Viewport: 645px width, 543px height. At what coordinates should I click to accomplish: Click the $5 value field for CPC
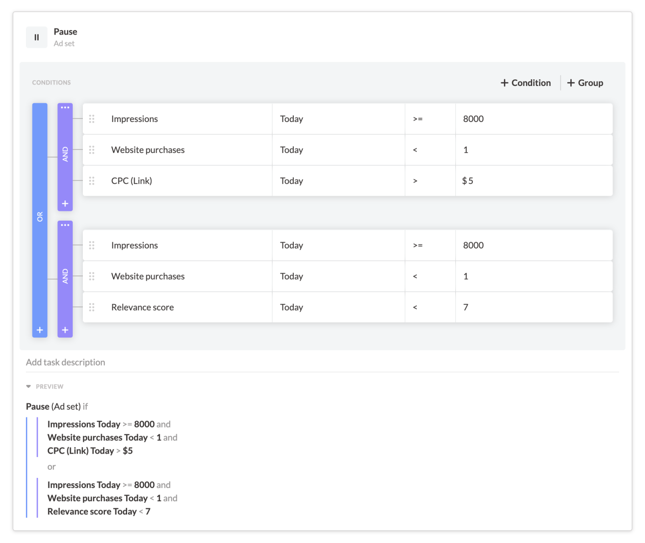coord(534,181)
